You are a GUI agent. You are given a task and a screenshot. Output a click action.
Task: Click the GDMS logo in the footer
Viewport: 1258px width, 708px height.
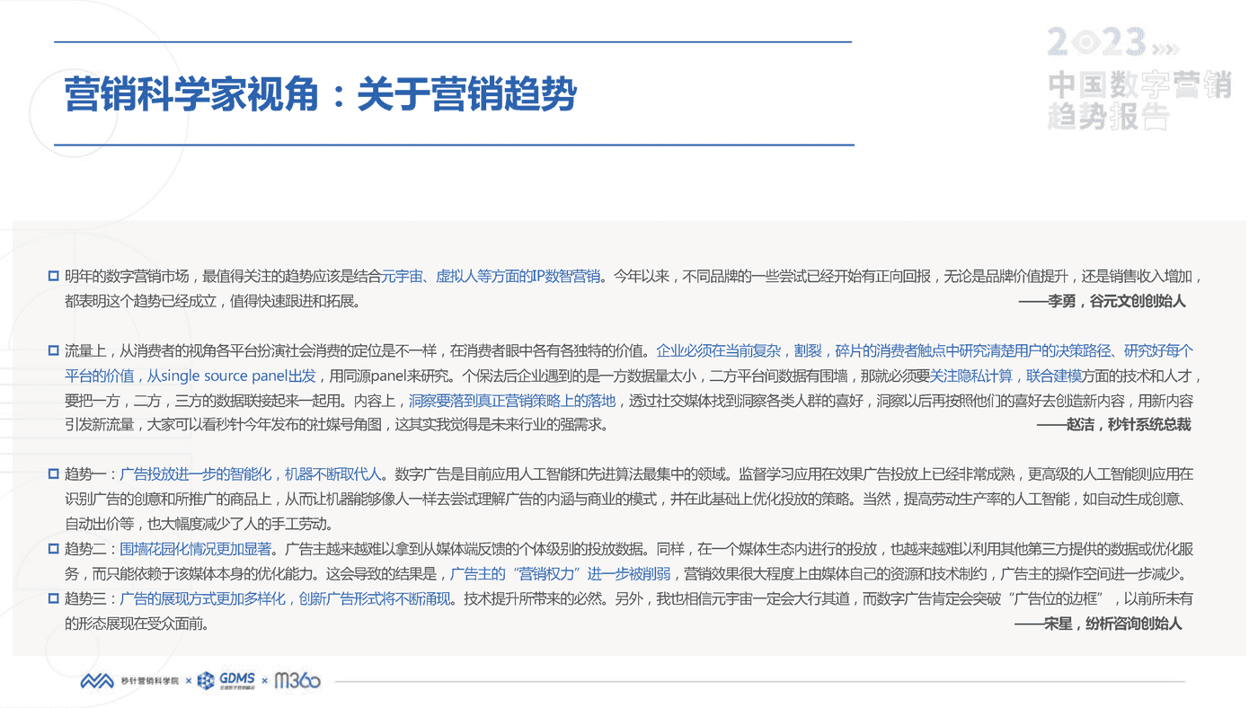tap(226, 681)
